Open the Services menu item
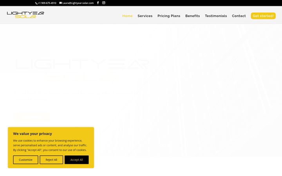 point(145,16)
